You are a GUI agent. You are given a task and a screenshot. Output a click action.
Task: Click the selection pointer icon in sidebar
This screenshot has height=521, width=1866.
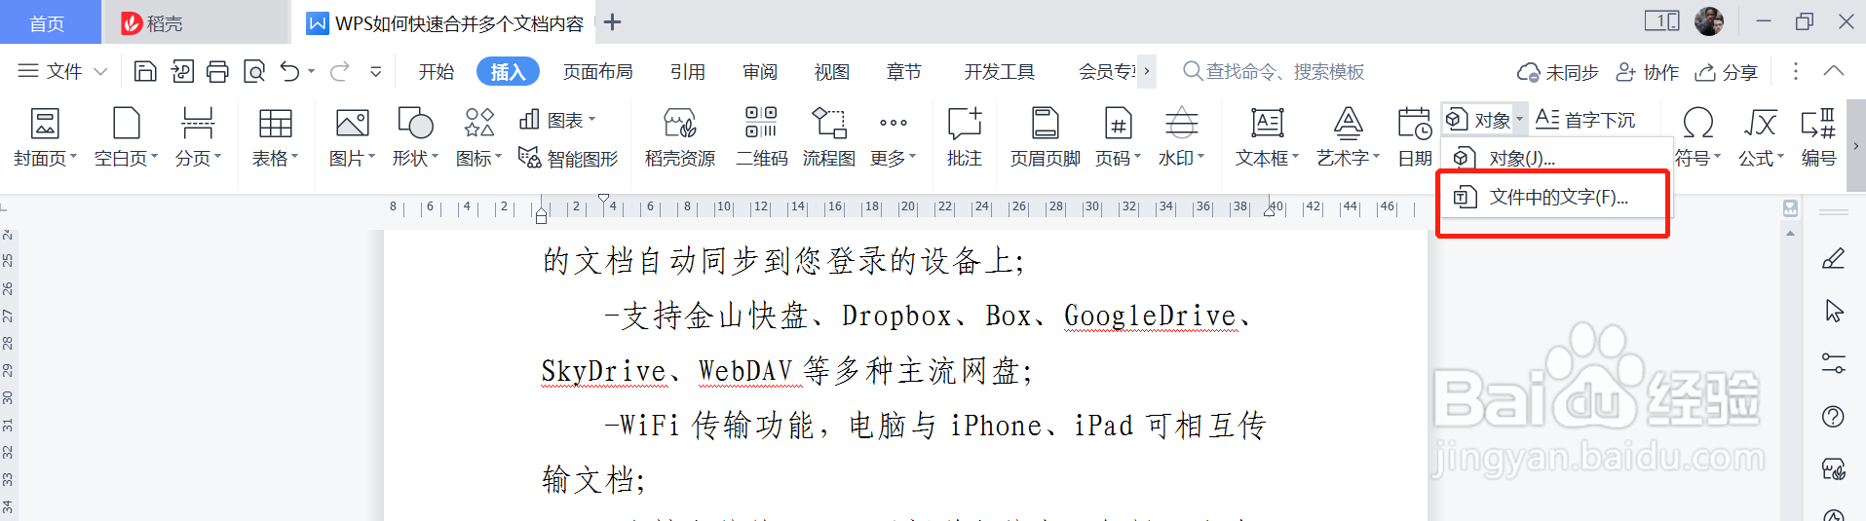coord(1834,311)
